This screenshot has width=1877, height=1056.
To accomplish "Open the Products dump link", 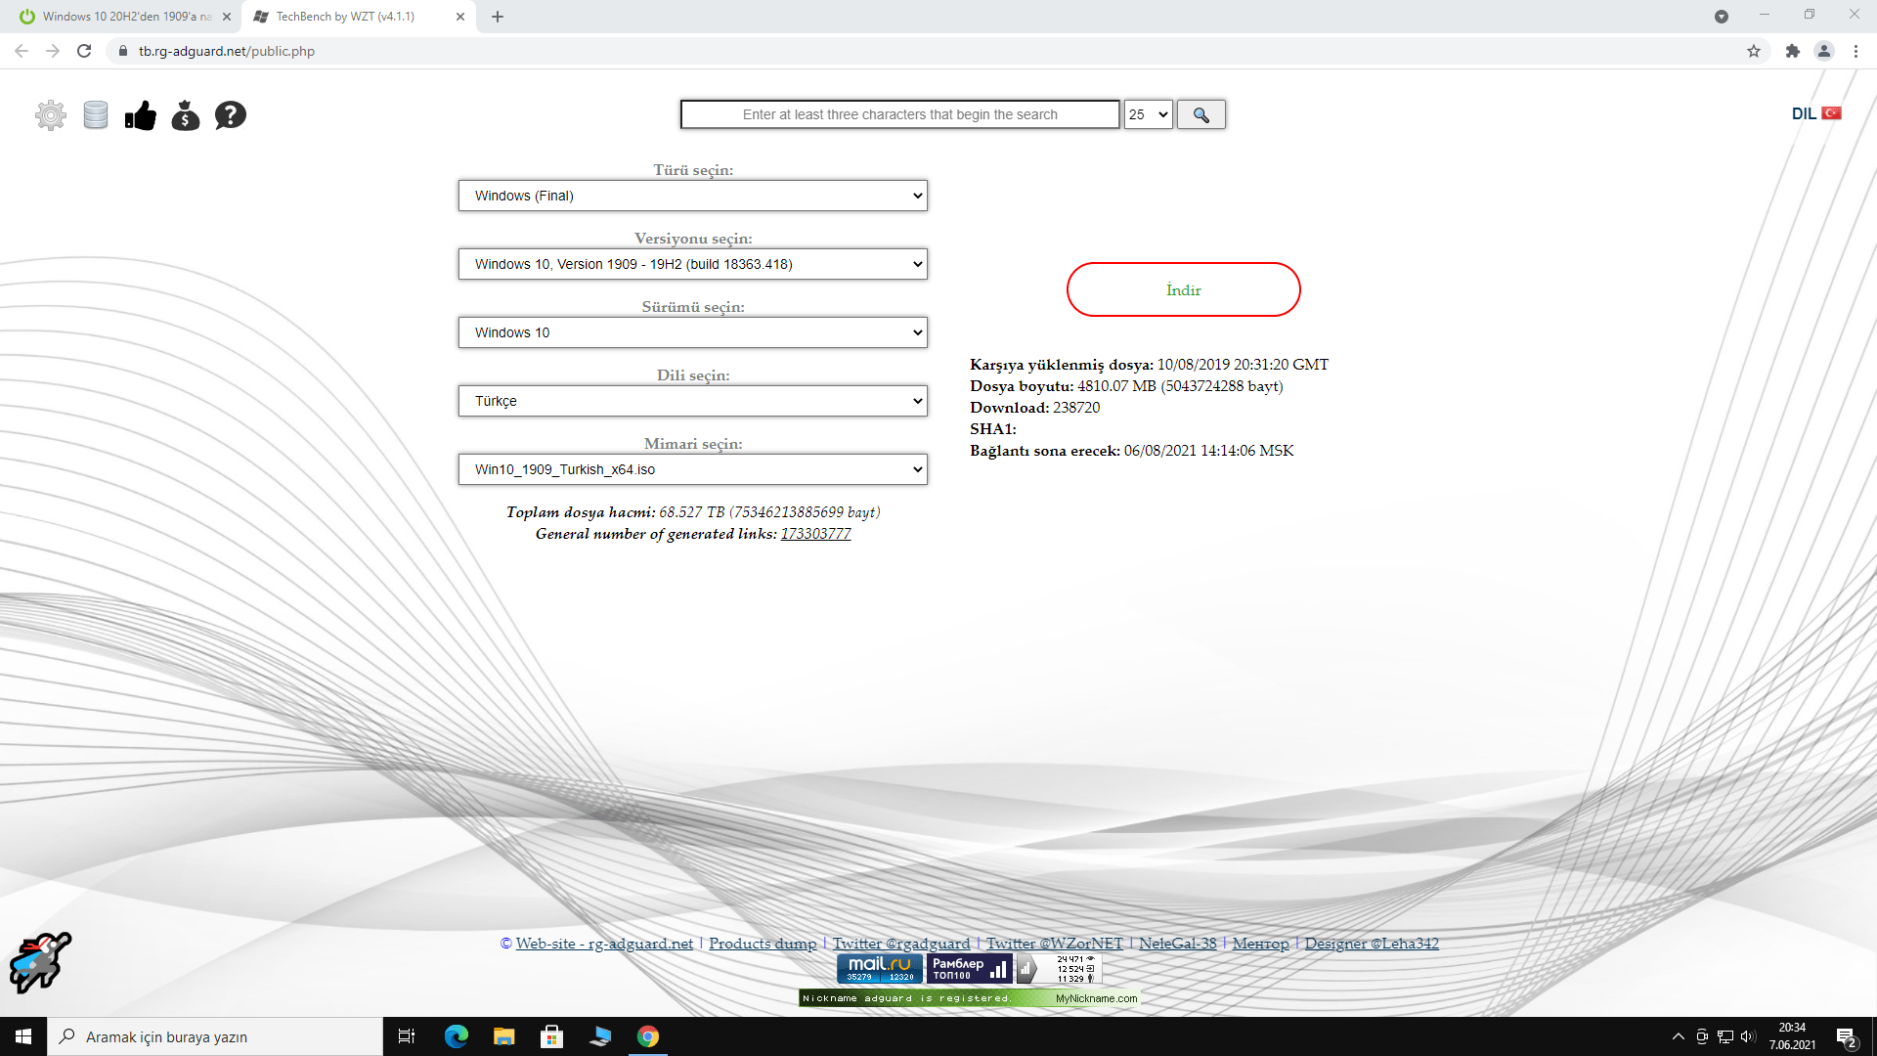I will (763, 944).
